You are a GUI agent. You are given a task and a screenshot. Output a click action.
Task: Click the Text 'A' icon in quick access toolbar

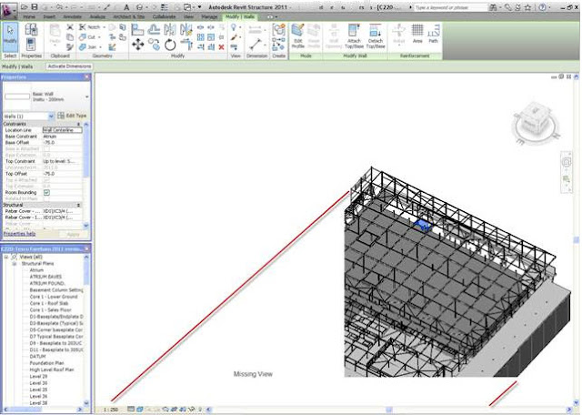[126, 7]
